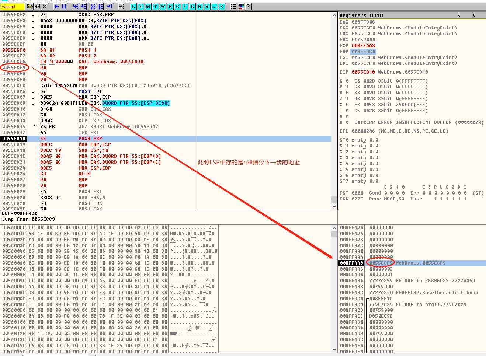Show Executable modules with E button
The image size is (486, 356).
pyautogui.click(x=140, y=6)
